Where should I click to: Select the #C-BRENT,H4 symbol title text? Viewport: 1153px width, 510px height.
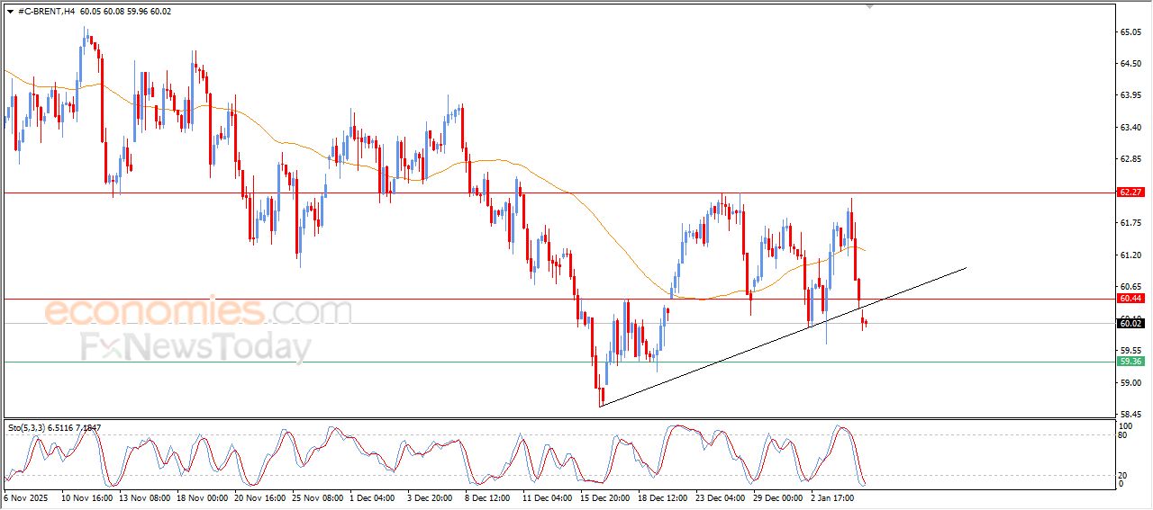(x=46, y=12)
